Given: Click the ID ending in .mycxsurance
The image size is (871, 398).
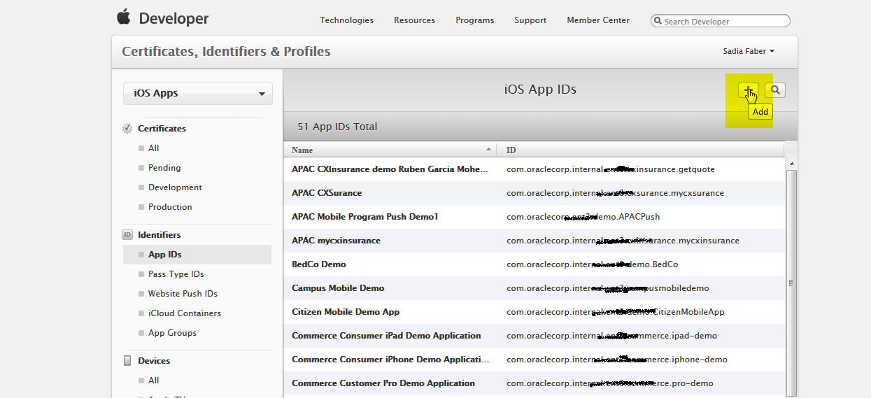Looking at the screenshot, I should tap(615, 193).
